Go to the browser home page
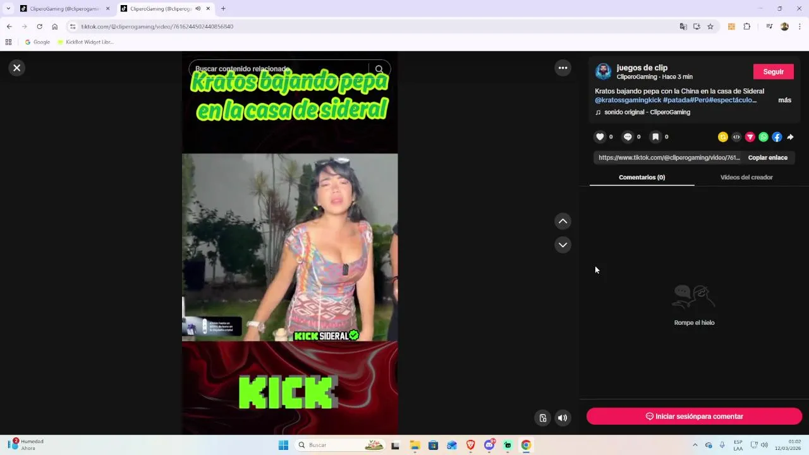The height and width of the screenshot is (455, 809). tap(55, 27)
